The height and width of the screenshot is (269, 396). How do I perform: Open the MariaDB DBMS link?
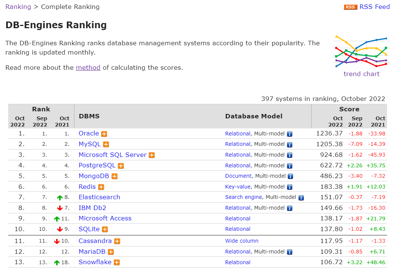(92, 252)
